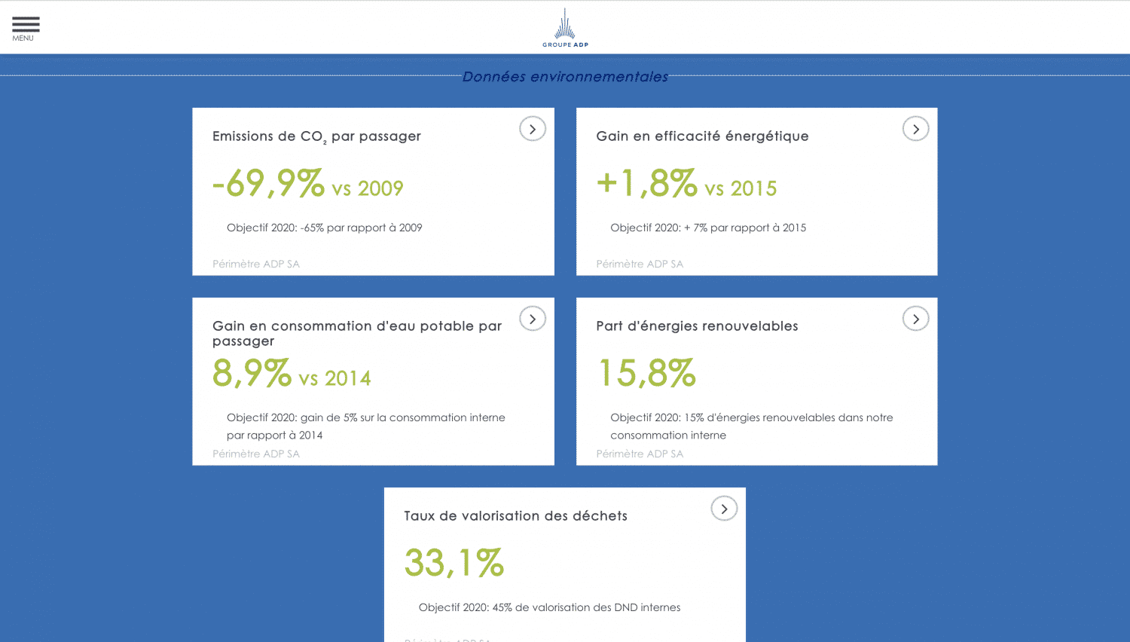
Task: Click arrow on waste valorisation card
Action: point(723,509)
